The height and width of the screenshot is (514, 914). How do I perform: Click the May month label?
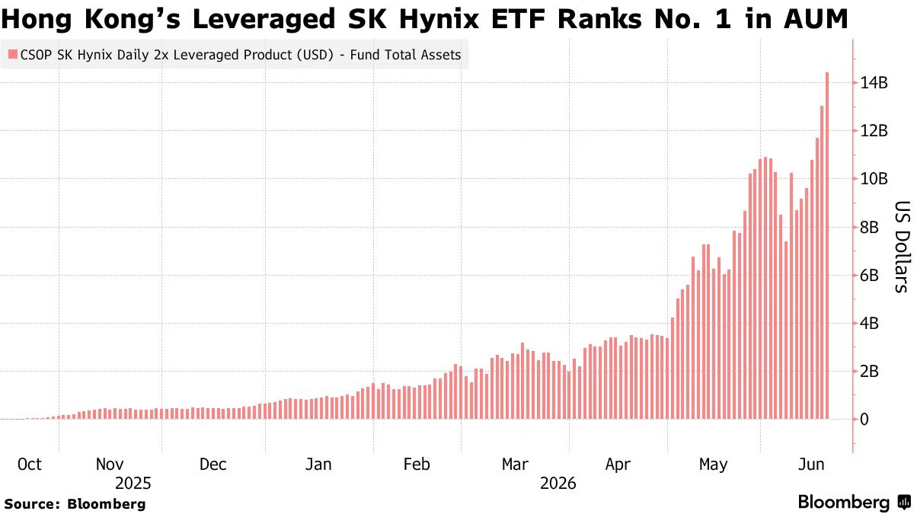click(x=713, y=464)
